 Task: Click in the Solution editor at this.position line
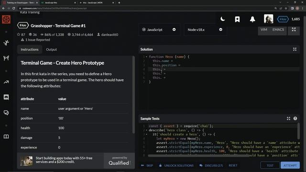[224, 65]
